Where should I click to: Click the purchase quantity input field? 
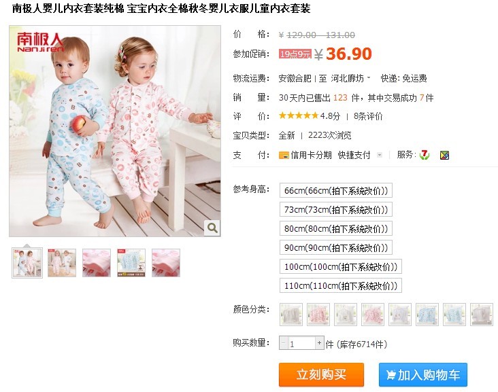[301, 343]
